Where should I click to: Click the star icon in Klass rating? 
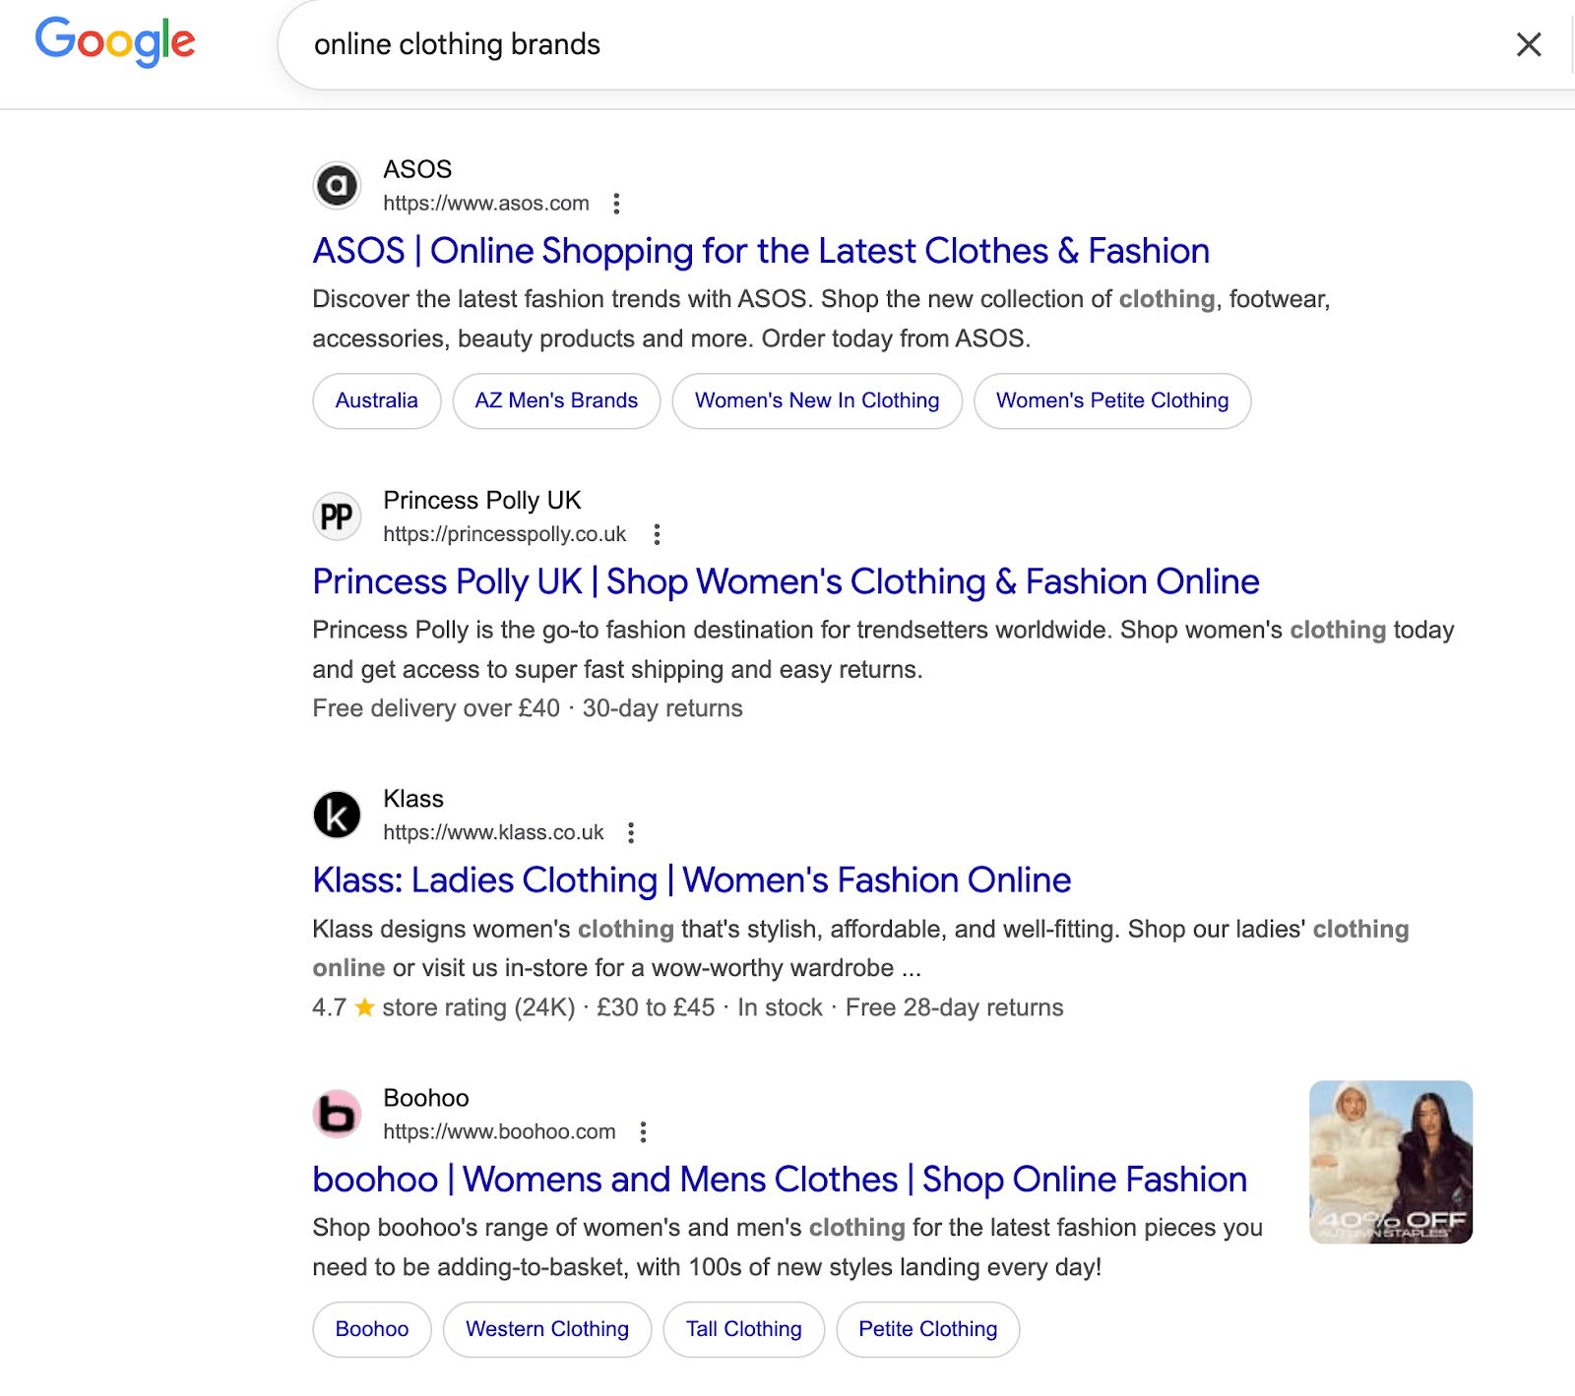click(x=364, y=1007)
